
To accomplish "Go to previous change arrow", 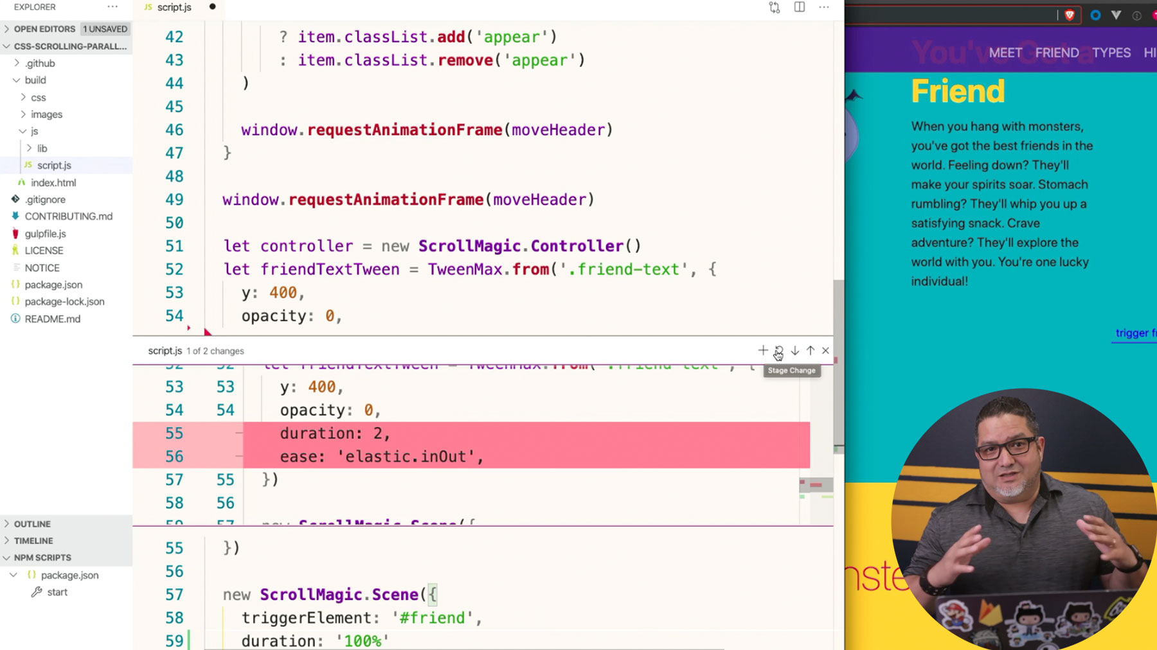I will 811,351.
